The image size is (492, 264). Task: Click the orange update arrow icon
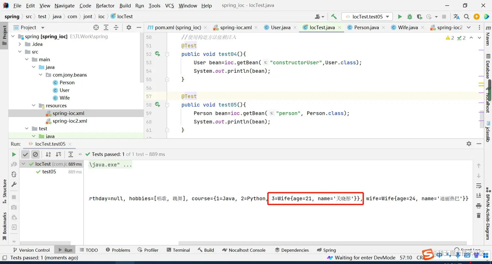[x=476, y=17]
